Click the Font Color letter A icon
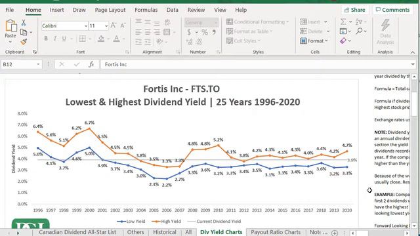The width and height of the screenshot is (420, 236). 116,39
